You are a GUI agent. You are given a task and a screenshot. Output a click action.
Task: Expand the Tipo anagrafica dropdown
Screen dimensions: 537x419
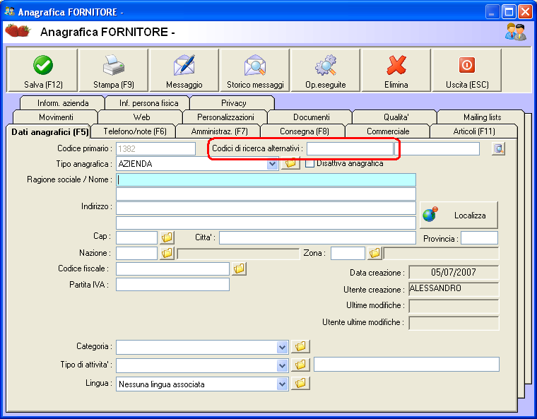tap(272, 164)
